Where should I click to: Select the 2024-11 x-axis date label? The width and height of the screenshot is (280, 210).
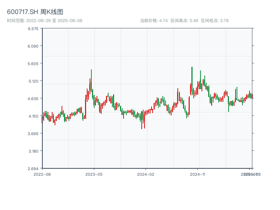(198, 174)
